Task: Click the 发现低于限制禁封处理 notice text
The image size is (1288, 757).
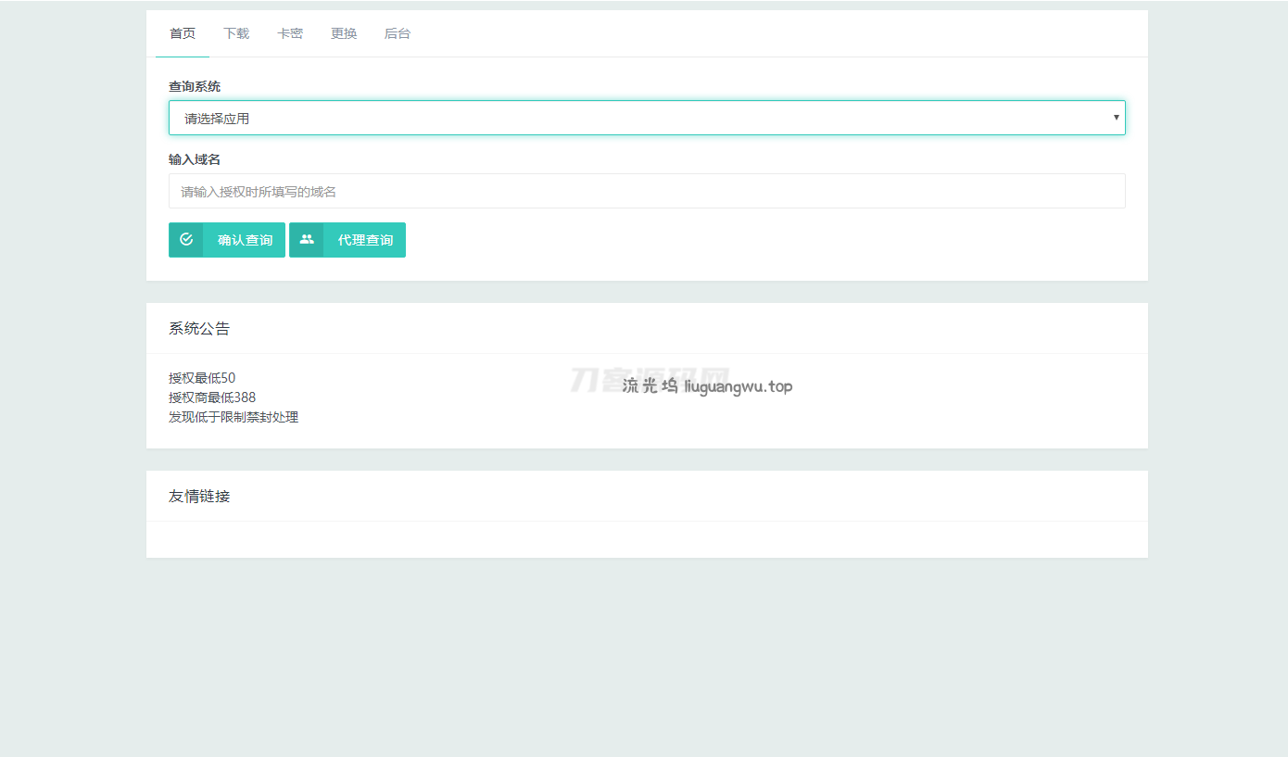Action: click(x=234, y=417)
